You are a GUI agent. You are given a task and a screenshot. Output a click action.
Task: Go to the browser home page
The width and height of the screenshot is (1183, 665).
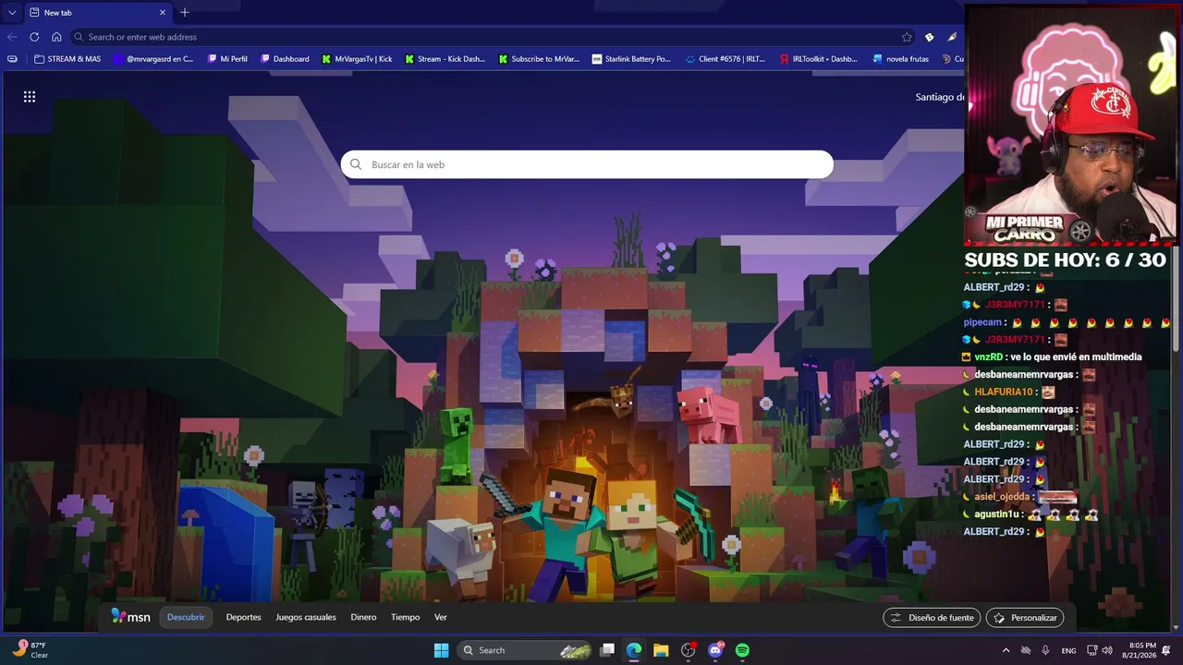point(56,37)
